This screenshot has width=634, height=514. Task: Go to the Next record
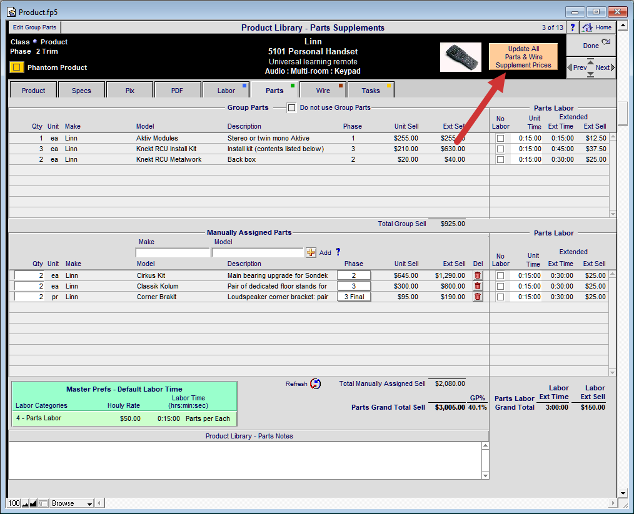(605, 67)
